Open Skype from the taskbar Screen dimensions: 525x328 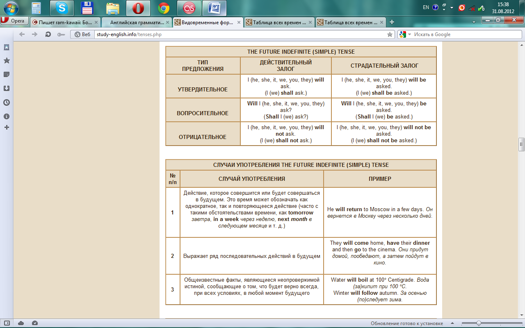click(x=62, y=7)
